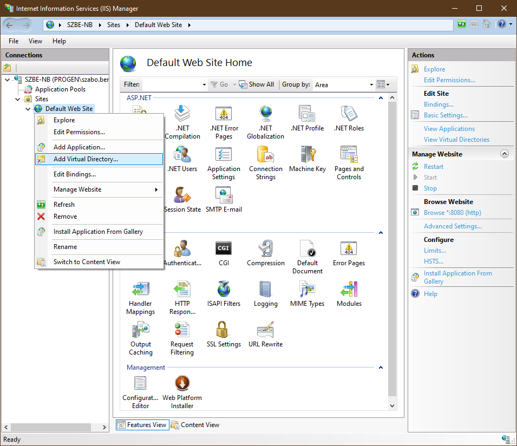Open the ISAPI Filters feature
517x446 pixels.
pos(224,294)
